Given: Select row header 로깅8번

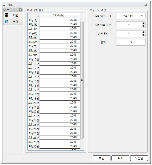Looking at the screenshot, I should click(x=34, y=50).
